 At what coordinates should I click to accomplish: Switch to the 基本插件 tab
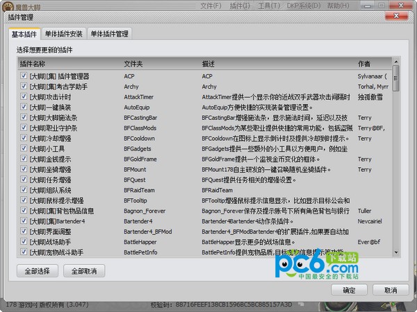[x=24, y=34]
